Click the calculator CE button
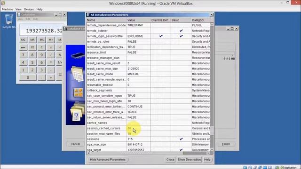The image size is (301, 169). pyautogui.click(x=32, y=47)
